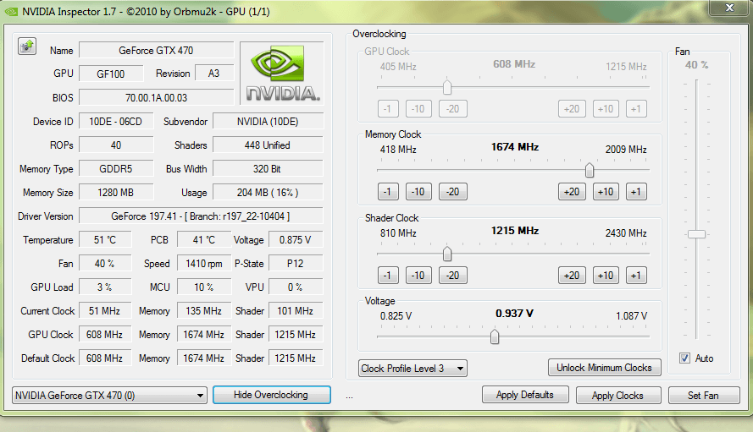Click Shader Clock +10 button
753x432 pixels.
606,276
